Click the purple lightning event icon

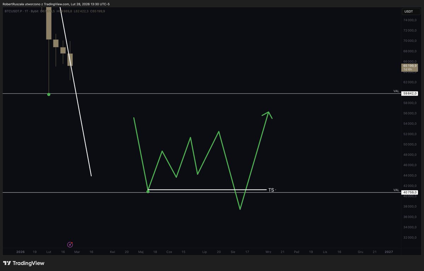[70, 244]
